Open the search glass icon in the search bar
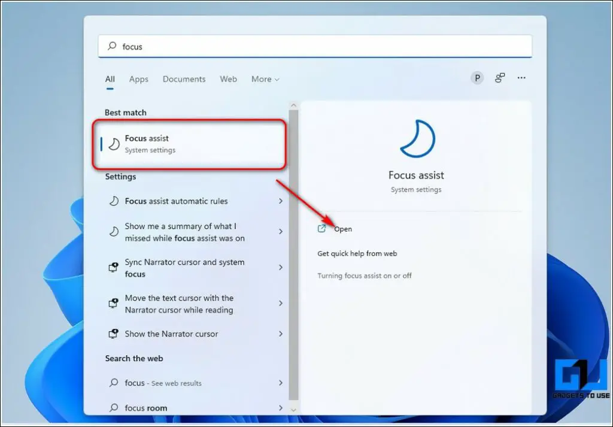The image size is (613, 427). pos(111,46)
